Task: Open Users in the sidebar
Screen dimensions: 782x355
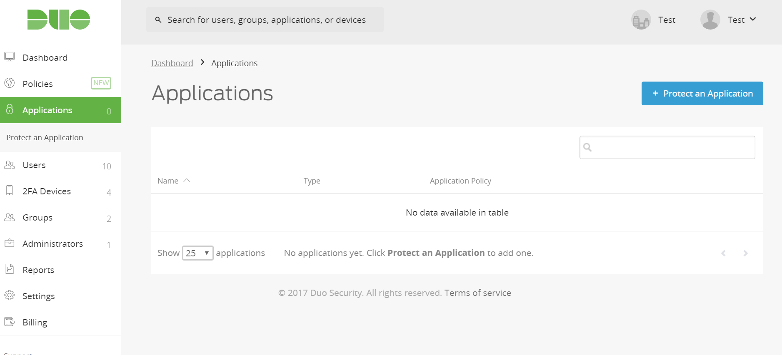Action: tap(34, 165)
